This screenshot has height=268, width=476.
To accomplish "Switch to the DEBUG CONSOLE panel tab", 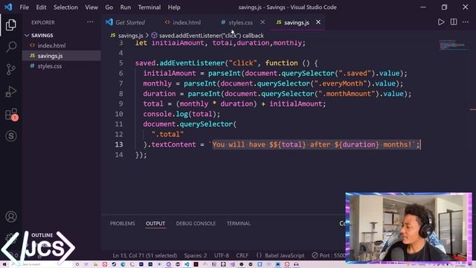I will click(x=196, y=223).
